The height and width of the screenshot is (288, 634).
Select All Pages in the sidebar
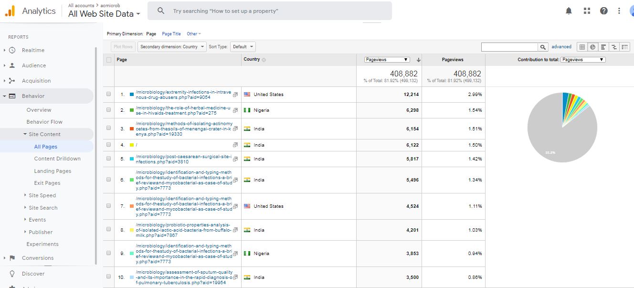[x=46, y=147]
